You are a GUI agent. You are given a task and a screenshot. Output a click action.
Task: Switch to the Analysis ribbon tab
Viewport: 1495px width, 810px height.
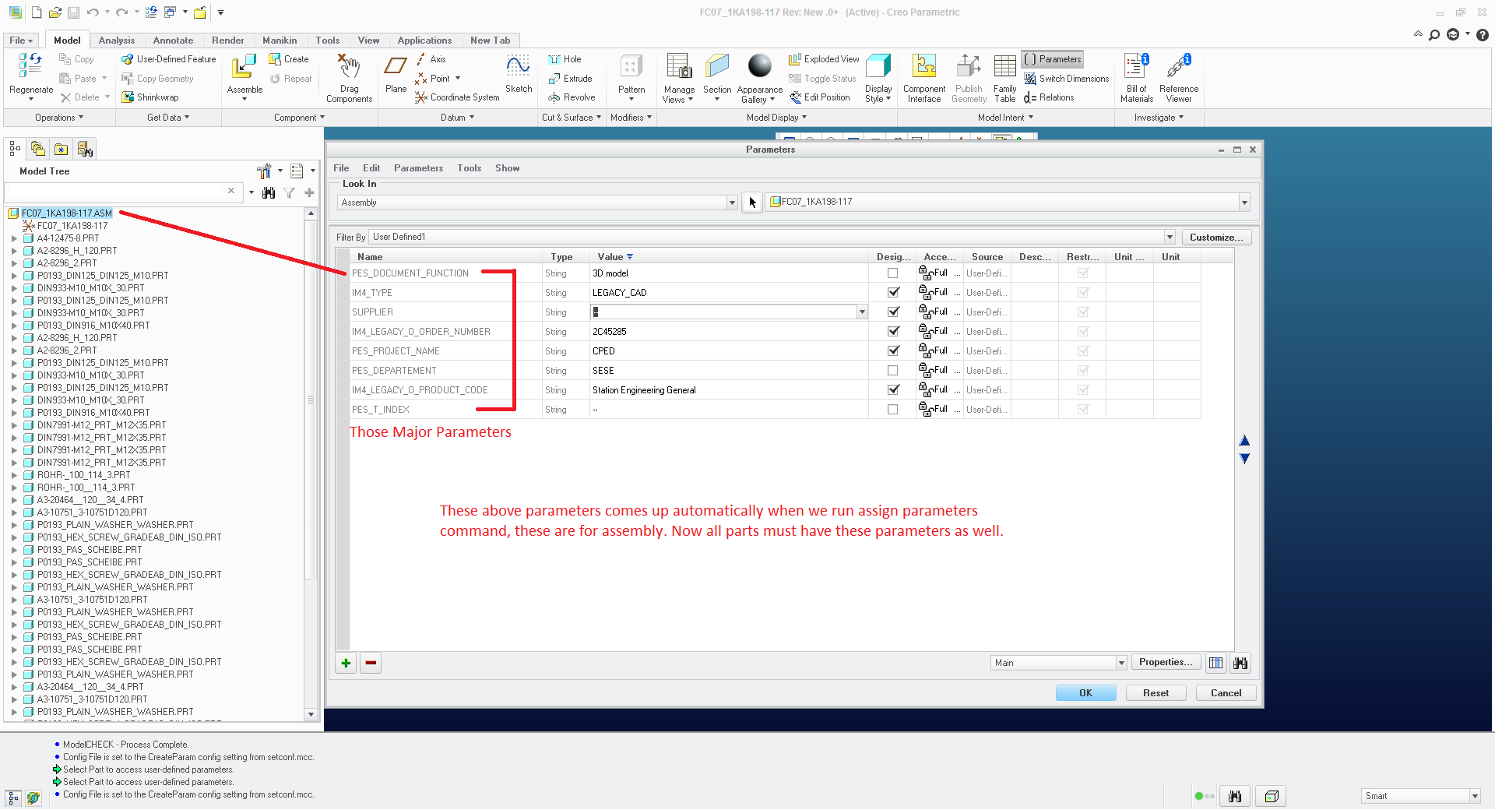click(117, 40)
